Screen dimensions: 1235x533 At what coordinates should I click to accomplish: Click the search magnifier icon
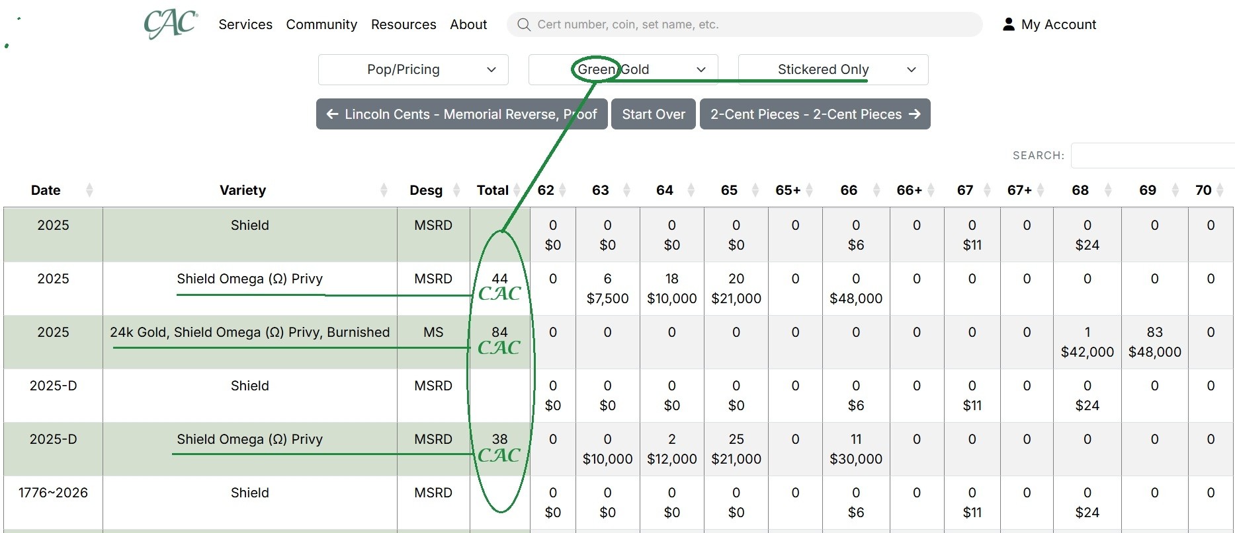point(524,24)
